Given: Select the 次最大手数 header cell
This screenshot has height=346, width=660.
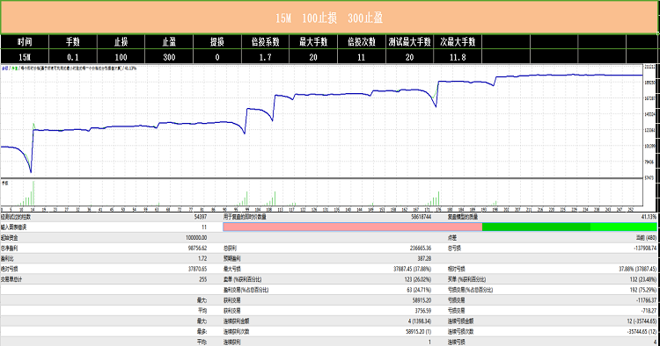Looking at the screenshot, I should [458, 42].
